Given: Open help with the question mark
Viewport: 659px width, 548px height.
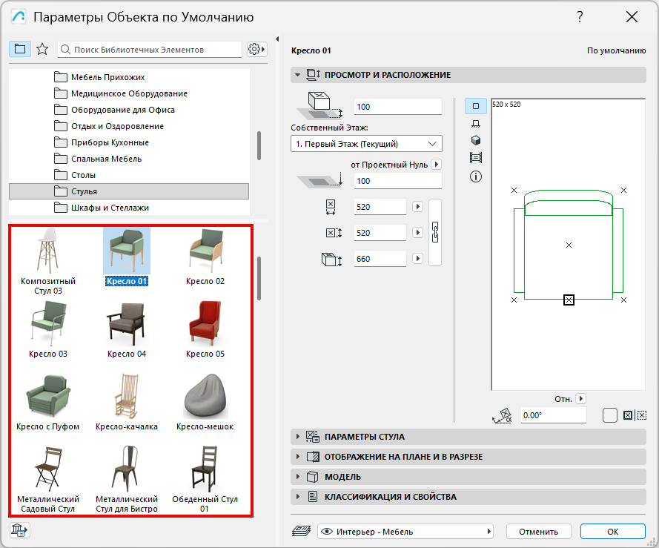Looking at the screenshot, I should [580, 17].
